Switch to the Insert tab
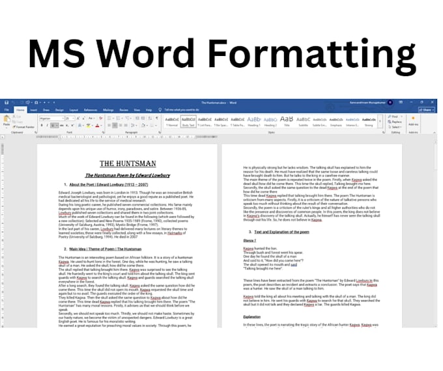Screen dimensions: 443x371 [34, 110]
